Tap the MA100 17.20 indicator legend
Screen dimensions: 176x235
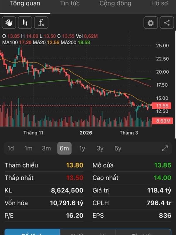point(17,42)
